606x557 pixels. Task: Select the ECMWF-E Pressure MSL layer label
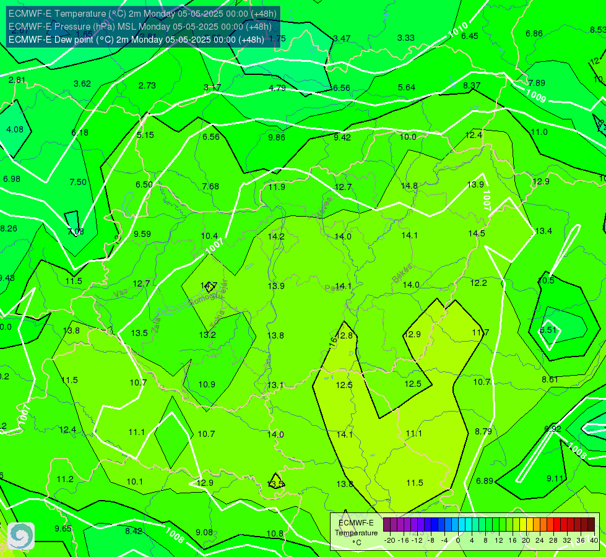pyautogui.click(x=140, y=27)
